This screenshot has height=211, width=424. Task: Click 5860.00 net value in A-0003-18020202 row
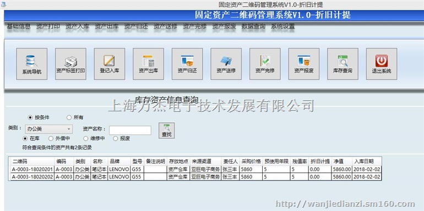pyautogui.click(x=342, y=177)
